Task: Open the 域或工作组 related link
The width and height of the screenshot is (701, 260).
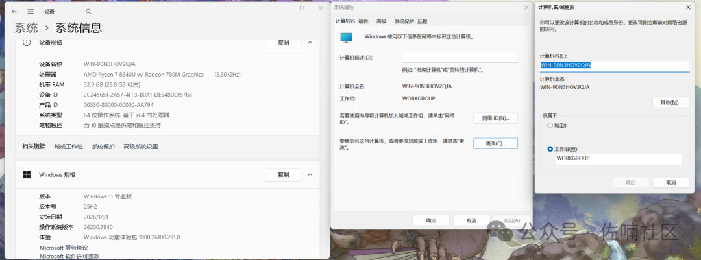Action: coord(68,147)
